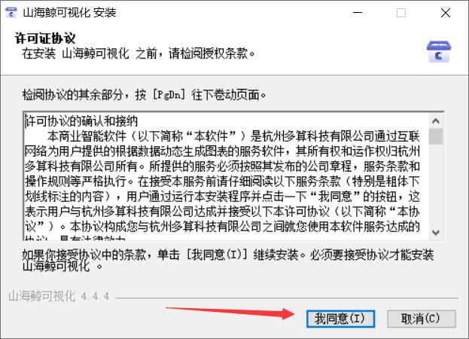Click the 我同意(I) agree button
469x339 pixels.
click(x=340, y=319)
